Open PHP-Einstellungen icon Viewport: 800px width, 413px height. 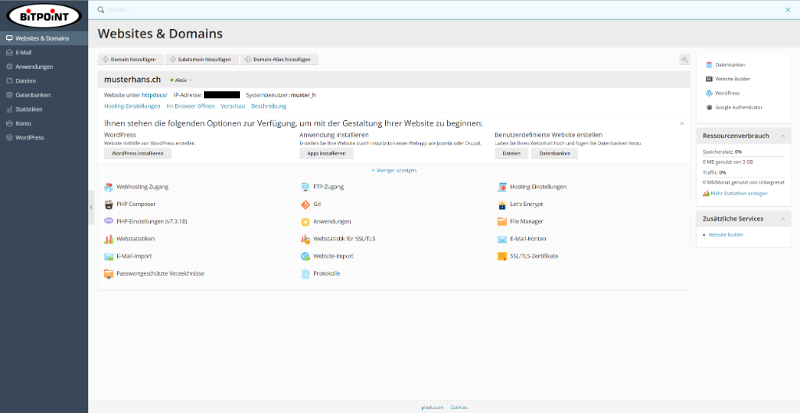pyautogui.click(x=109, y=221)
